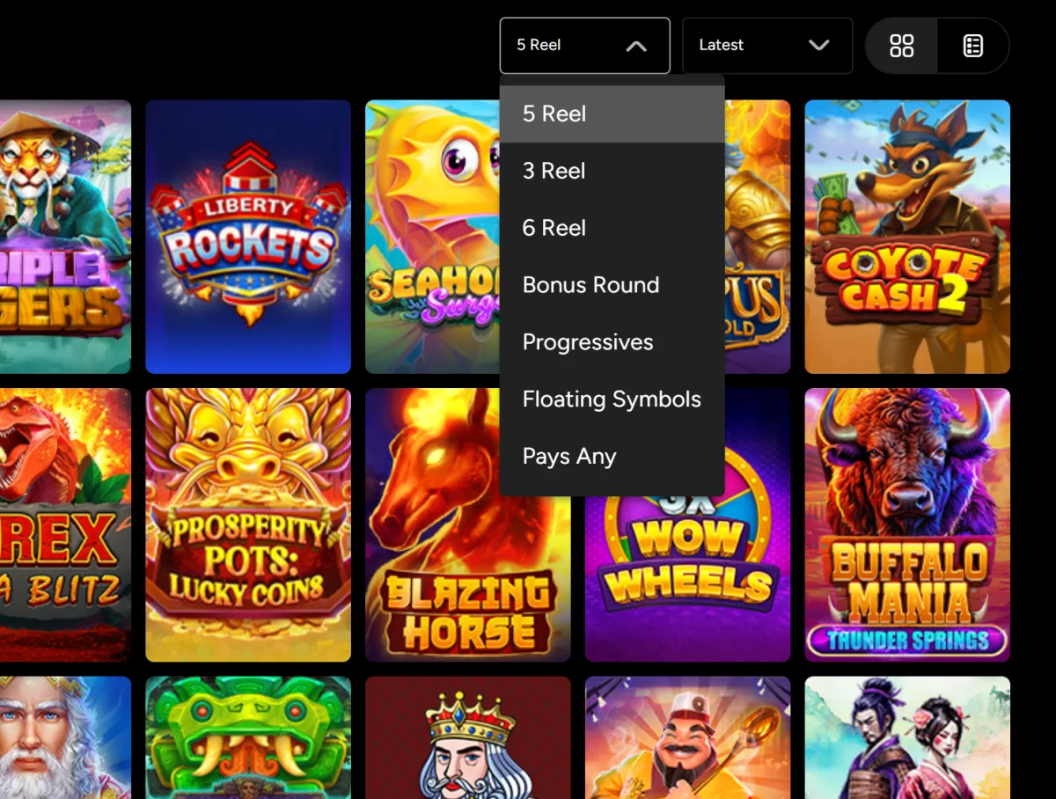Image resolution: width=1056 pixels, height=799 pixels.
Task: Pick the Bonus Round filter
Action: [612, 285]
